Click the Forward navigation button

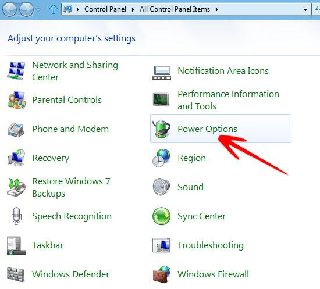point(27,9)
